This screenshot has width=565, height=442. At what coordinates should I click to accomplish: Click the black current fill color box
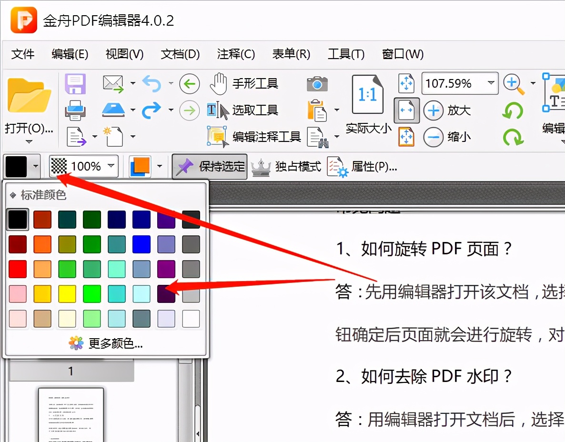tap(16, 166)
